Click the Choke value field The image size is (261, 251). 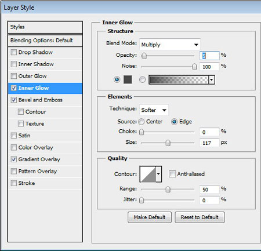pyautogui.click(x=209, y=132)
